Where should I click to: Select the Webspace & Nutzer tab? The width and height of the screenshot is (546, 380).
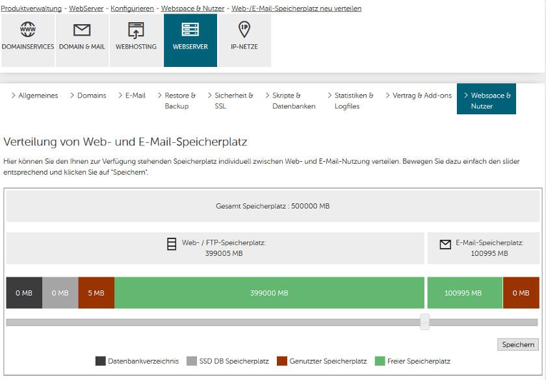click(486, 99)
